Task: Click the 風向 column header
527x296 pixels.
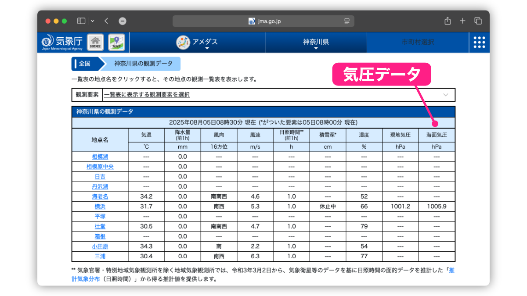Action: click(219, 136)
